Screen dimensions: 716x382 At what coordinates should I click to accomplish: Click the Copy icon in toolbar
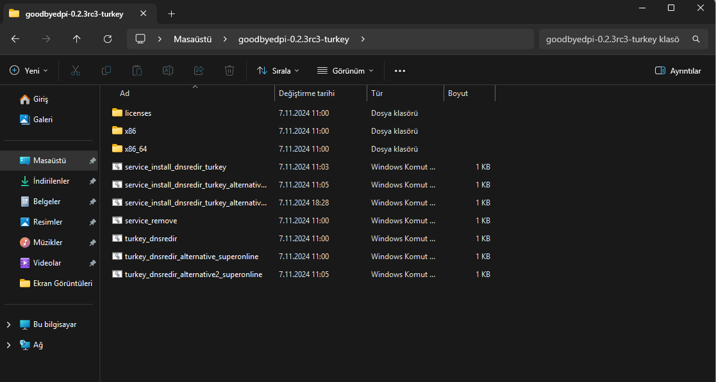tap(106, 70)
